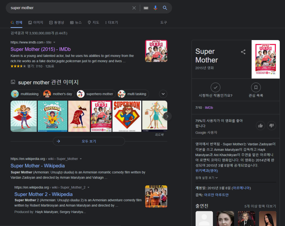Expand Super_Mother Wikipedia URL options arrow
This screenshot has width=285, height=226.
[81, 159]
